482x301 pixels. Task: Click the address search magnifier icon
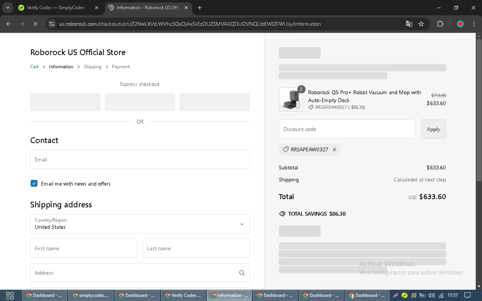pos(242,273)
